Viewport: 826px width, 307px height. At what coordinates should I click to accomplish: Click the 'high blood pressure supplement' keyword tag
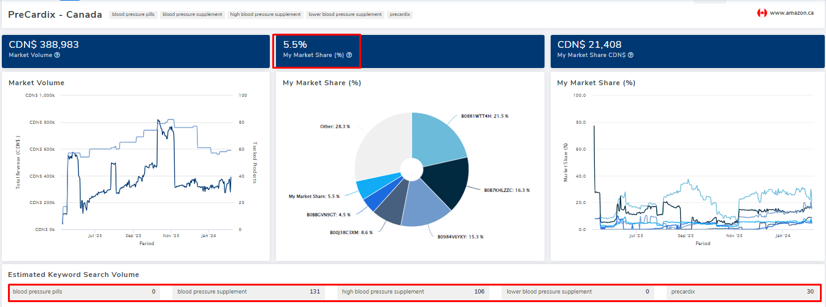tap(266, 14)
